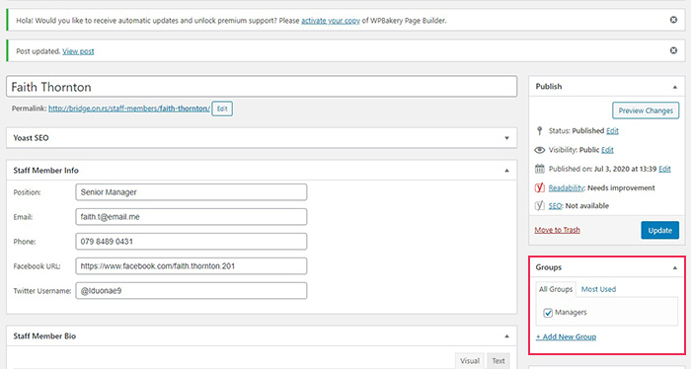Click the visibility eye icon
This screenshot has width=691, height=369.
click(x=539, y=150)
